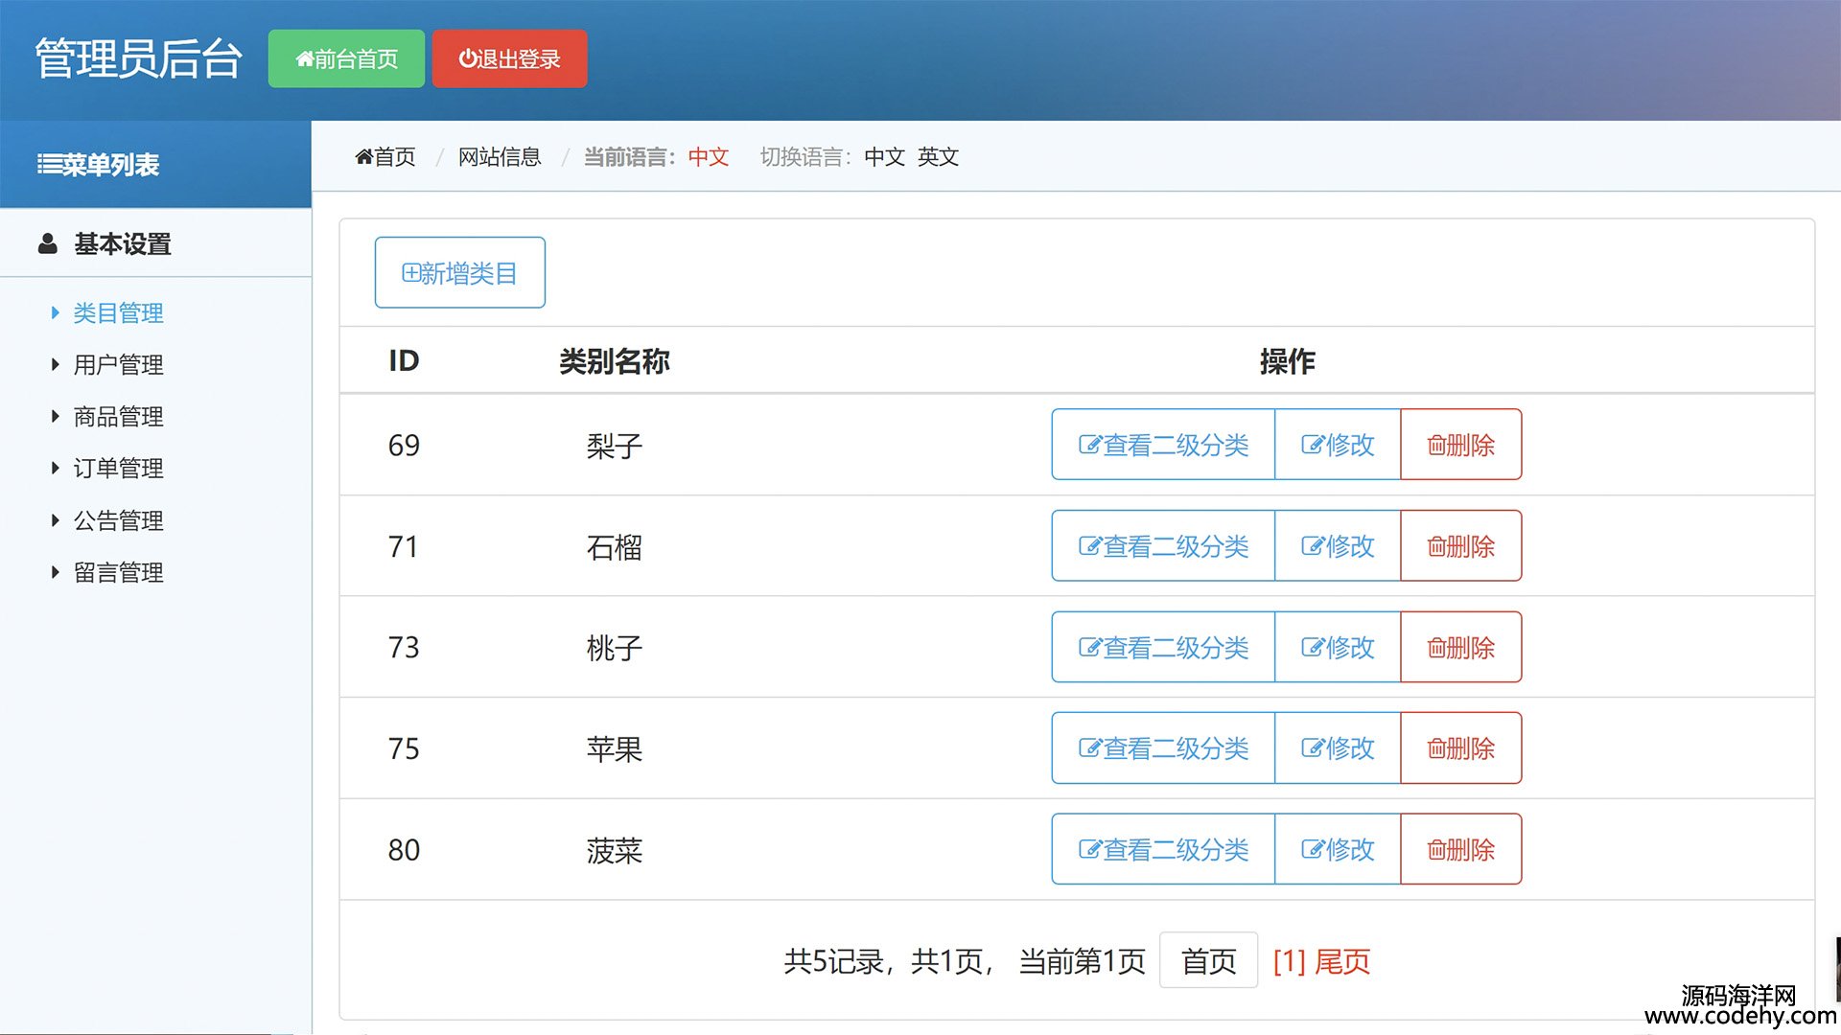The width and height of the screenshot is (1841, 1035).
Task: Delete the 梨子 category
Action: pyautogui.click(x=1460, y=445)
